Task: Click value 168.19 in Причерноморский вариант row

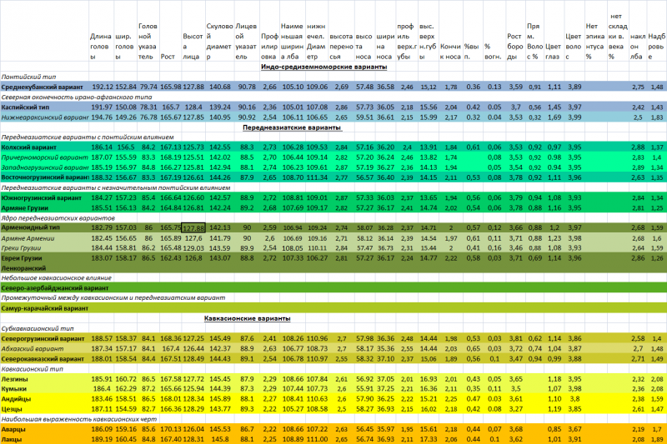Action: [171, 157]
